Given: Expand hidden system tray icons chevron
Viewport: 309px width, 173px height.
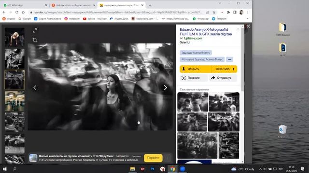Looking at the screenshot, I should coord(260,169).
